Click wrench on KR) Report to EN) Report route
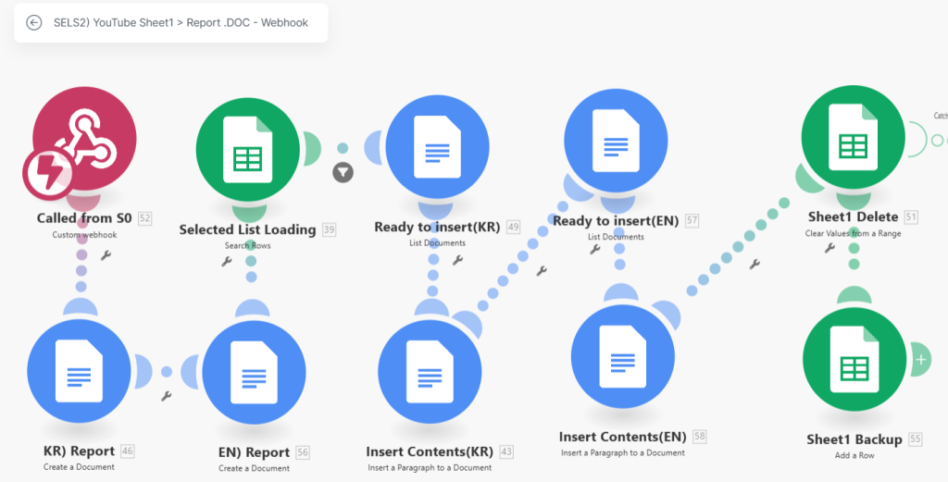The image size is (948, 482). 167,396
